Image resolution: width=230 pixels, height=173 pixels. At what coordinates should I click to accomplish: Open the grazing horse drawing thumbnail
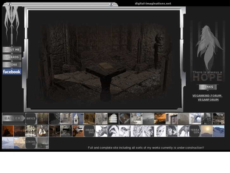[x=183, y=131]
